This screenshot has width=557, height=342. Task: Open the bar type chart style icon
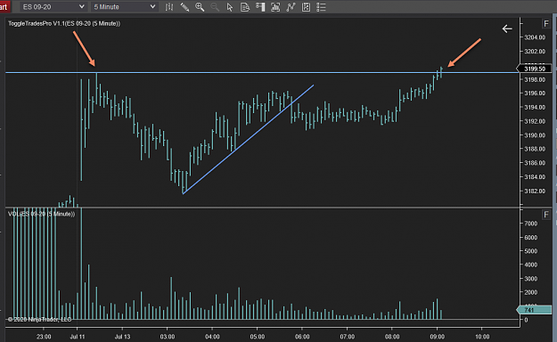[169, 7]
